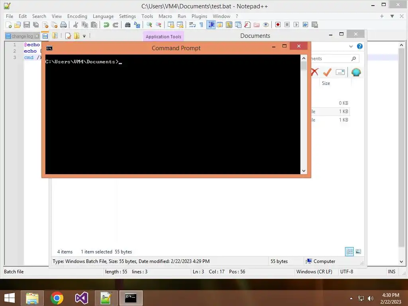Open the Language menu

(x=103, y=16)
